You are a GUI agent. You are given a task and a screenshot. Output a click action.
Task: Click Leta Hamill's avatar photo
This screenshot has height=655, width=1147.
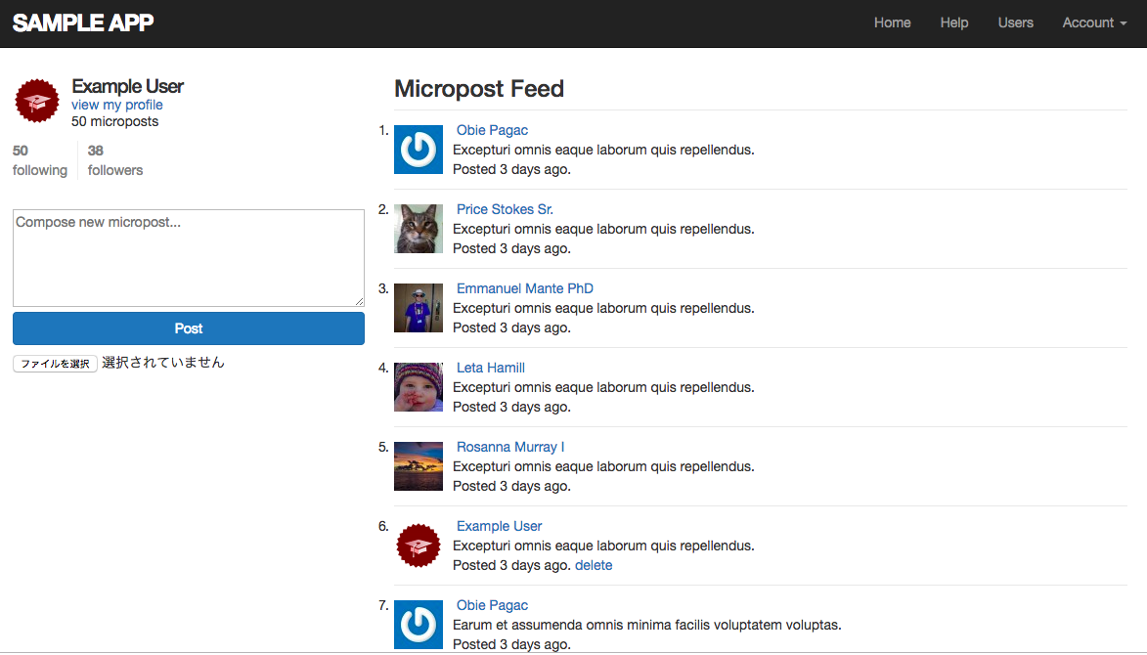[419, 387]
